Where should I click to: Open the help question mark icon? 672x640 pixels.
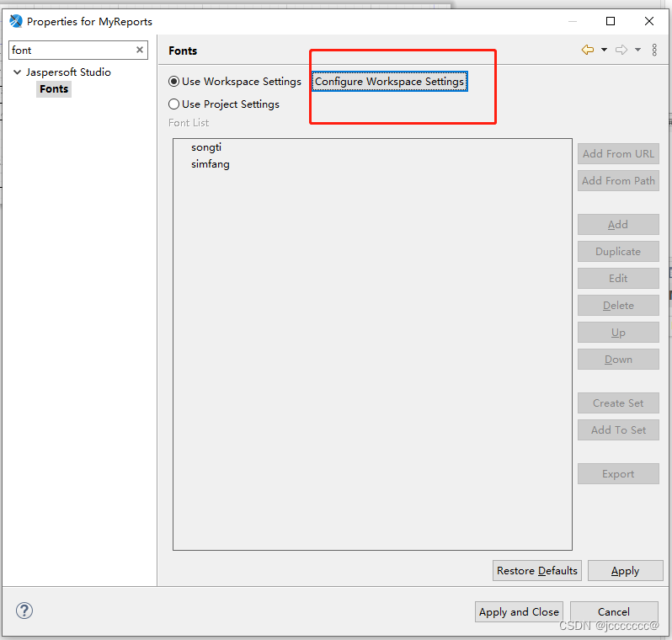point(24,611)
